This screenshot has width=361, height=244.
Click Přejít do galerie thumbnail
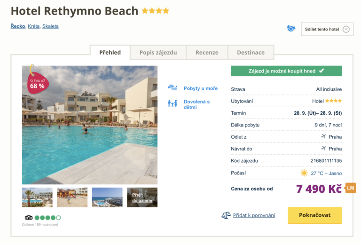[142, 197]
